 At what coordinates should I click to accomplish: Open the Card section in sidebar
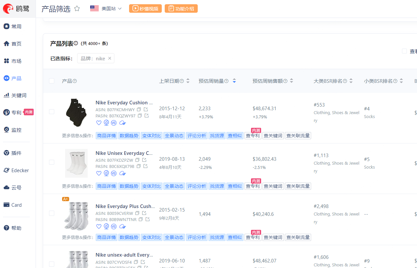12,205
